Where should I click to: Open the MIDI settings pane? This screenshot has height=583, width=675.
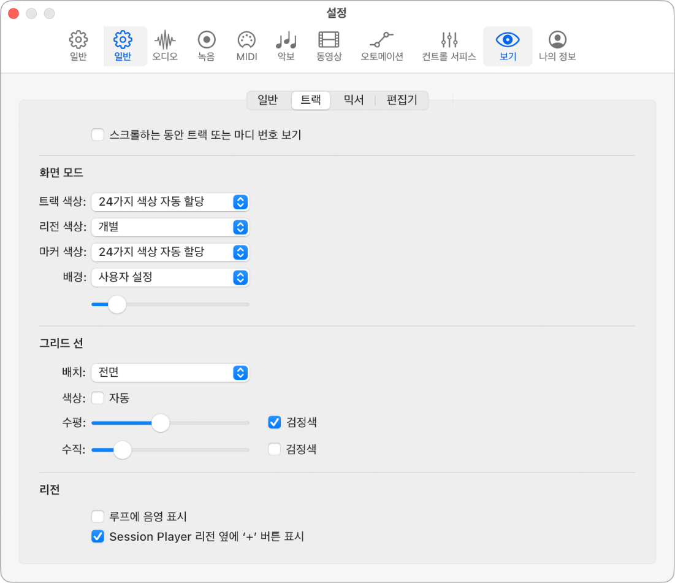246,46
